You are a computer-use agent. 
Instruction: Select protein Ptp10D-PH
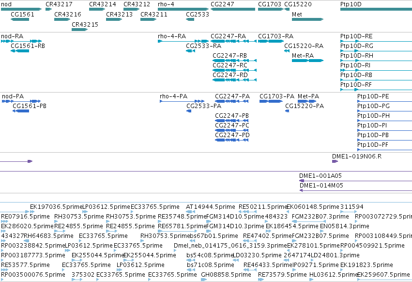click(x=385, y=121)
